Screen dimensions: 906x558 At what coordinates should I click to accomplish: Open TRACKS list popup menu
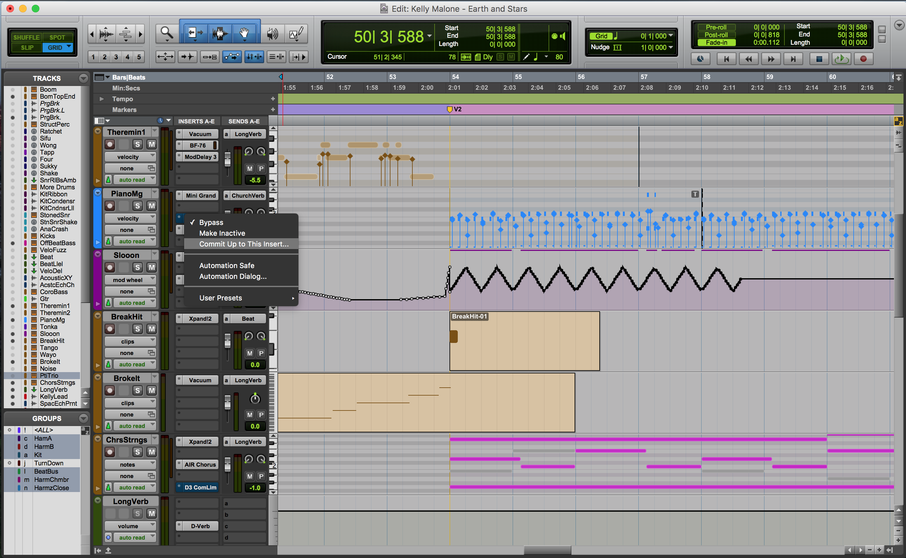tap(84, 78)
